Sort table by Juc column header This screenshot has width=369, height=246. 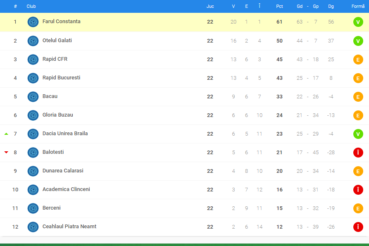210,6
